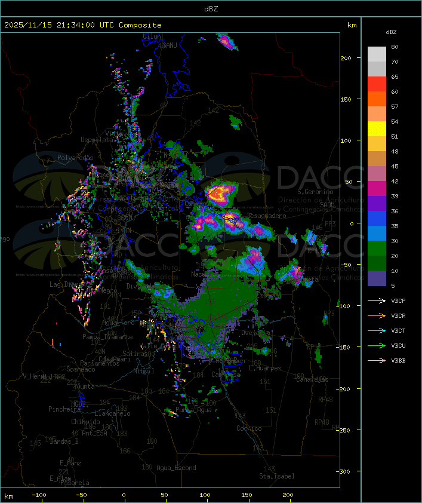Image resolution: width=422 pixels, height=503 pixels.
Task: Click the VBCU legend label
Action: (398, 345)
